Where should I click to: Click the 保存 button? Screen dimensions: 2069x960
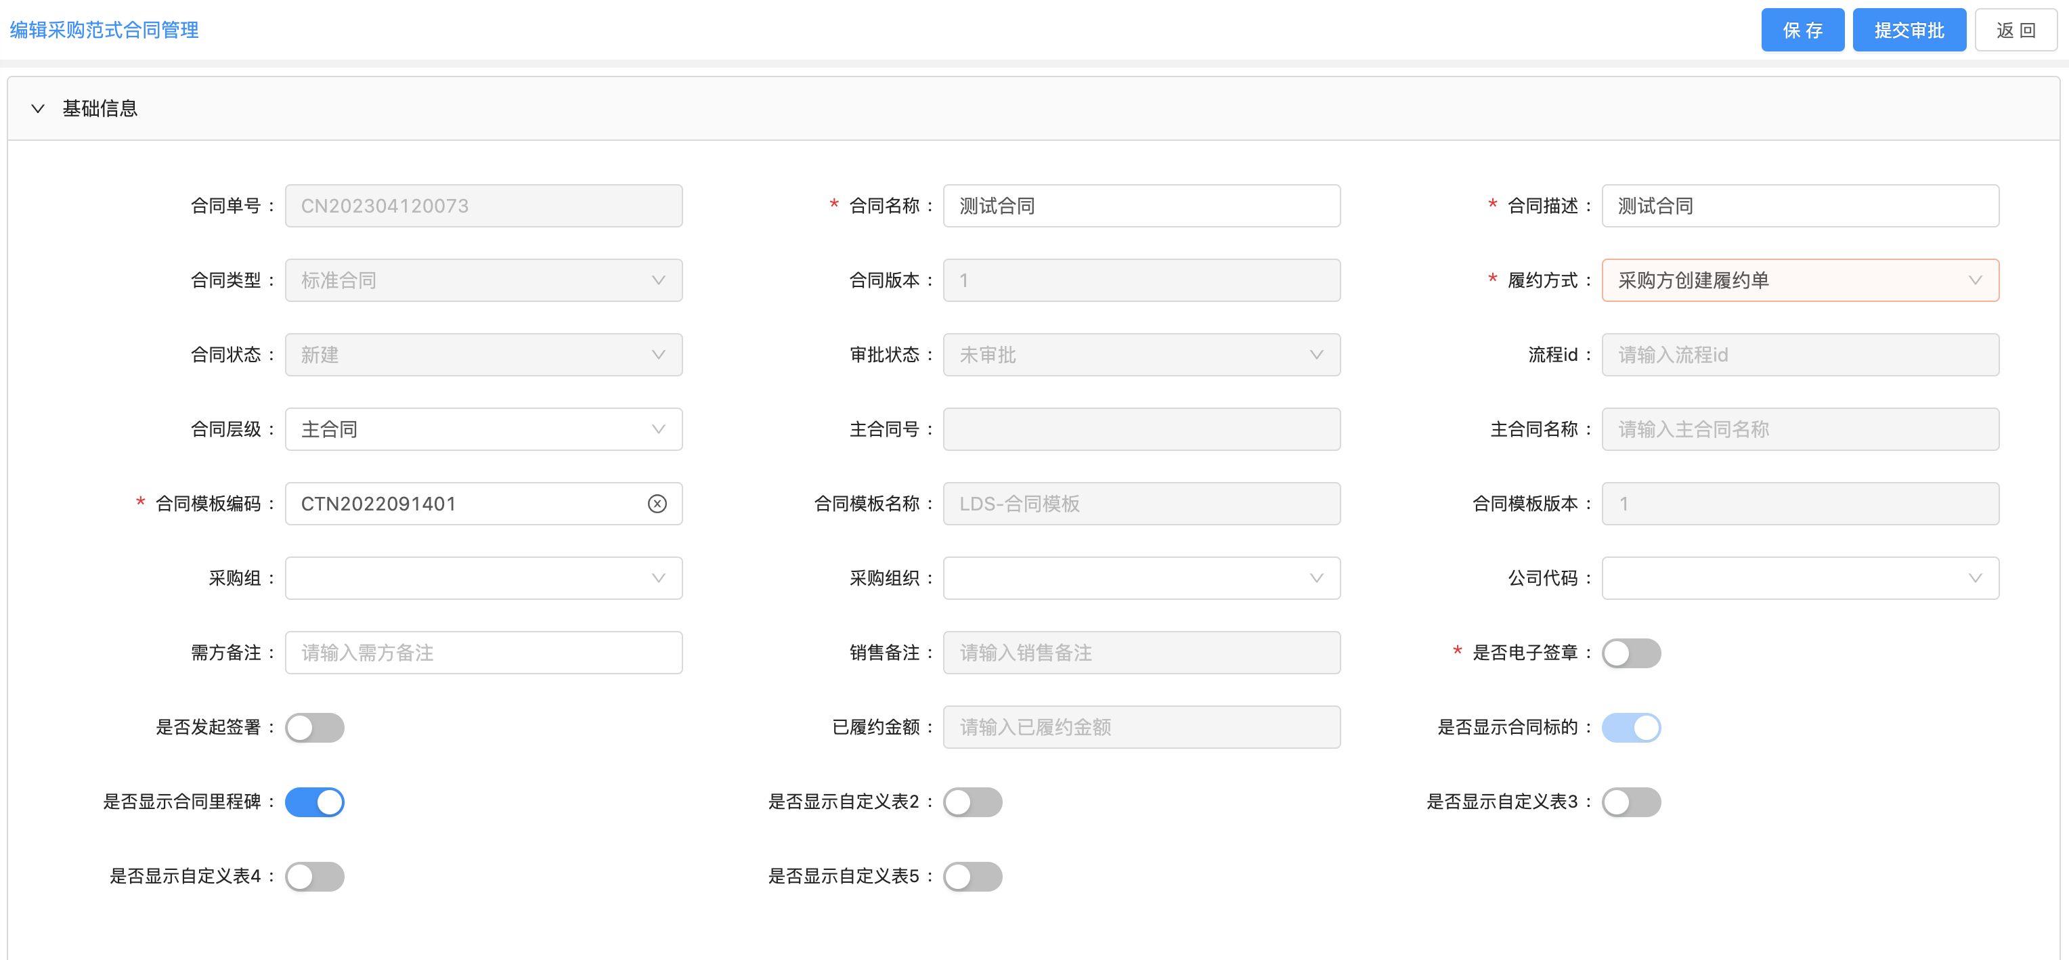pos(1802,30)
